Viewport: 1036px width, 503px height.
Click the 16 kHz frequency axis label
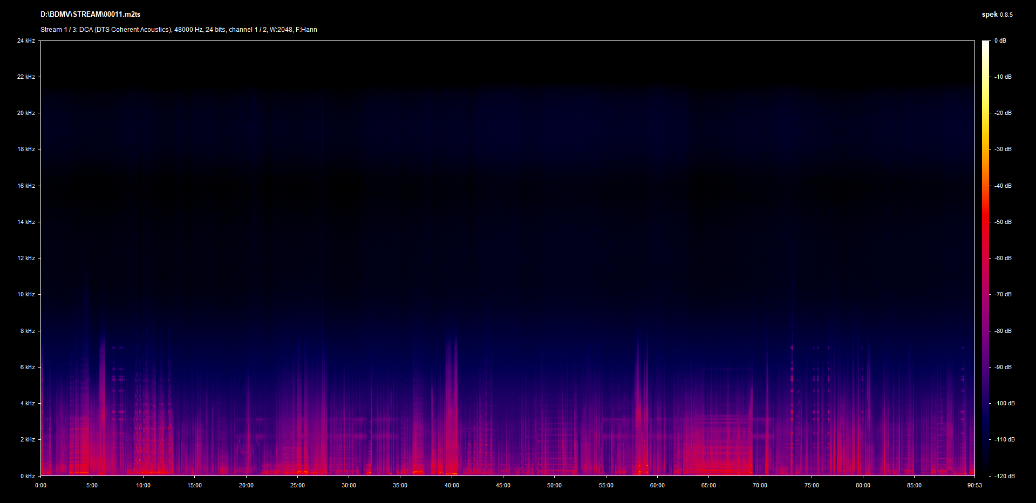(x=26, y=186)
